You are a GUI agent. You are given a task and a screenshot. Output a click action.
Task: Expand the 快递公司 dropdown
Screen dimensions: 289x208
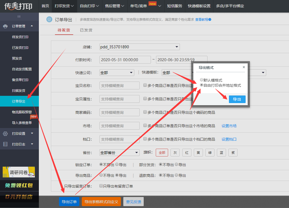[x=117, y=72]
